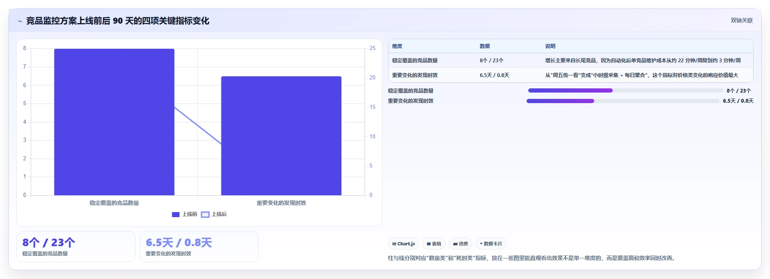Select the 表格 tag
The image size is (770, 279).
(x=434, y=244)
